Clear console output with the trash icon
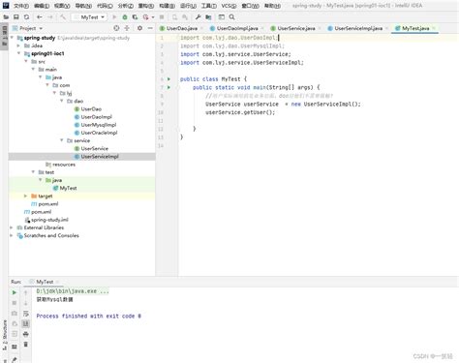The image size is (459, 363). [26, 345]
